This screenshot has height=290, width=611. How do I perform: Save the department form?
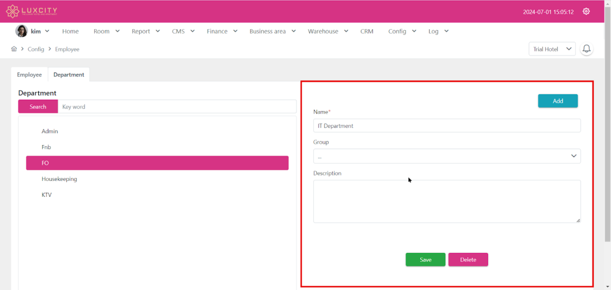point(425,260)
